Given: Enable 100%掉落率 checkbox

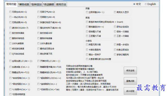Looking at the screenshot, I should pyautogui.click(x=10, y=43).
